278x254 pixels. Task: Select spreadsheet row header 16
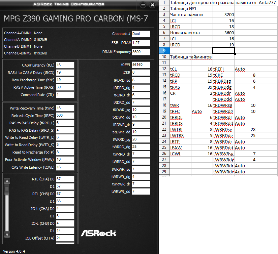[x=164, y=93]
